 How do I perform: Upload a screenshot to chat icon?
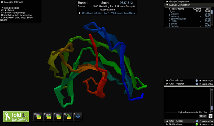click(210, 116)
